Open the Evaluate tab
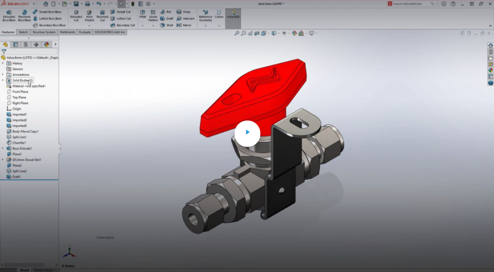 [85, 32]
